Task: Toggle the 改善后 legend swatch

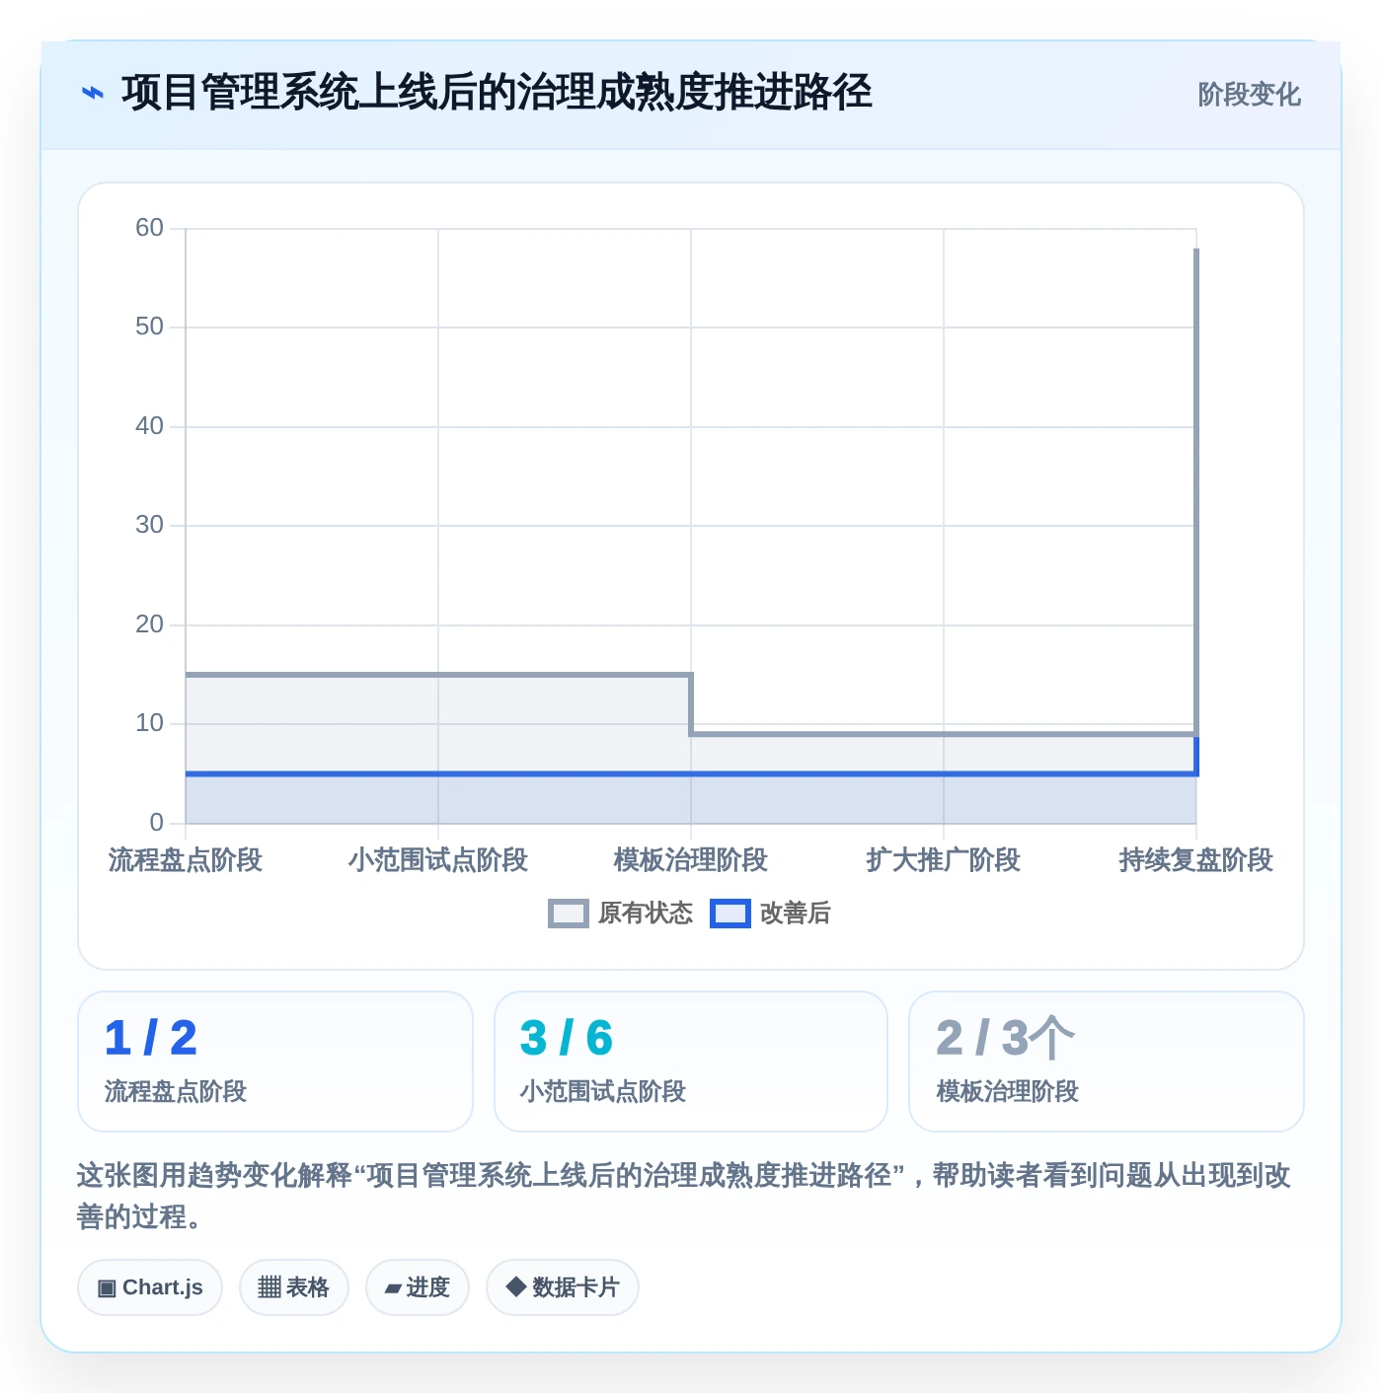Action: pyautogui.click(x=730, y=914)
